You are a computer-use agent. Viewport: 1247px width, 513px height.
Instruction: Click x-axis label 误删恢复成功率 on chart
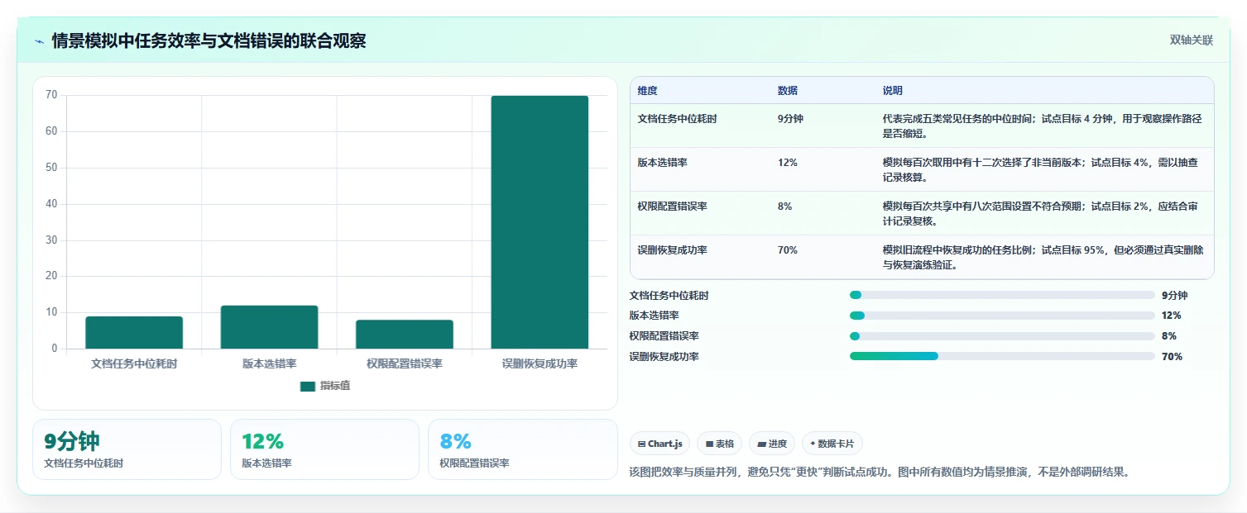tap(540, 363)
